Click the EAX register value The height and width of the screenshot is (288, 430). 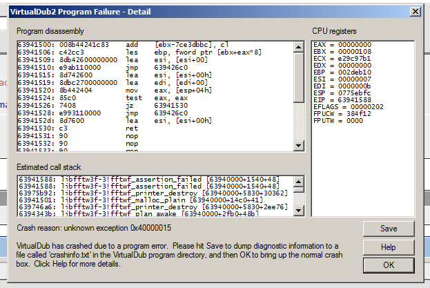tap(355, 45)
